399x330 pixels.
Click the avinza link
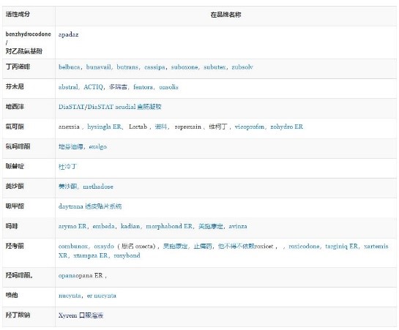coord(238,226)
